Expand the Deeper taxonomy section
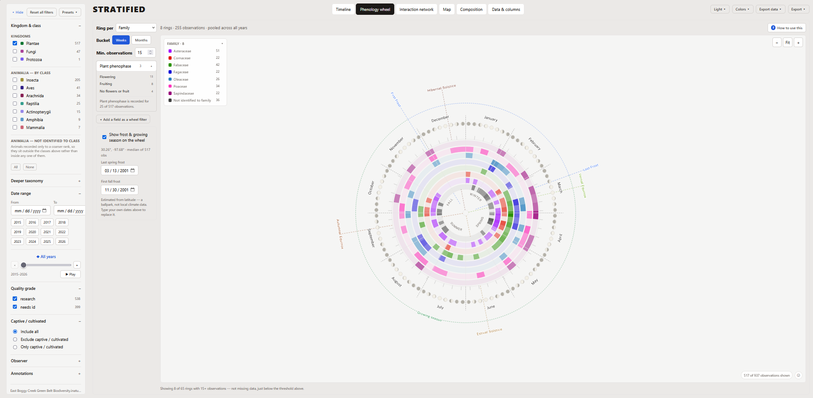Image resolution: width=813 pixels, height=398 pixels. click(46, 181)
